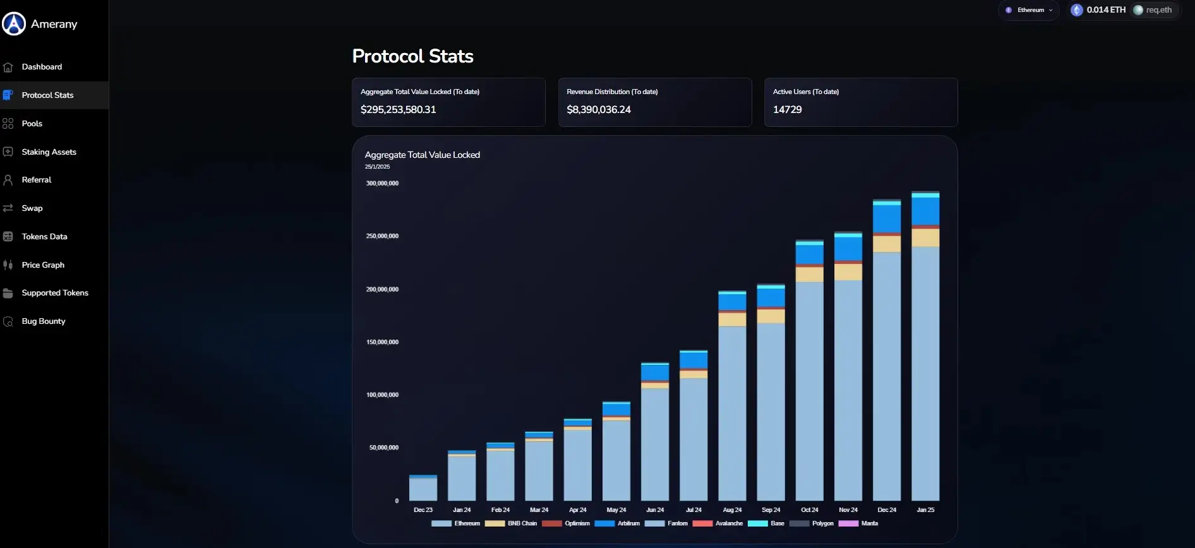This screenshot has height=548, width=1195.
Task: Go to Supported Tokens page
Action: pos(55,293)
